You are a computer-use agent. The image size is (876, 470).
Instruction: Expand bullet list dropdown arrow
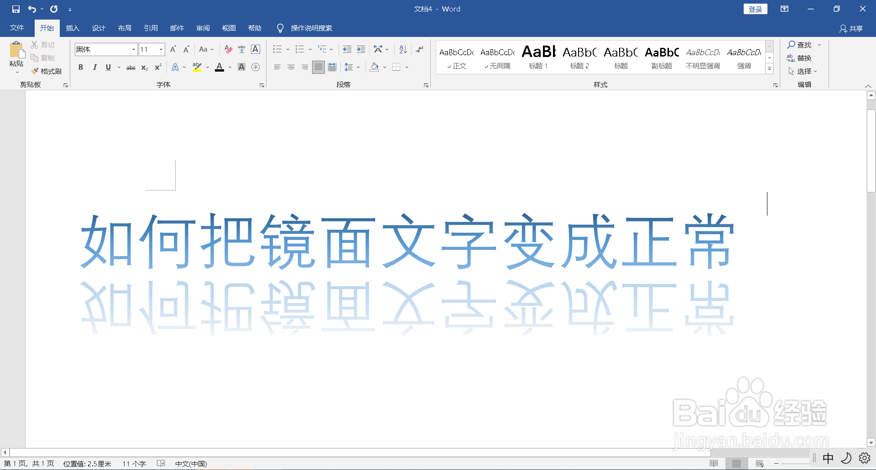[288, 49]
